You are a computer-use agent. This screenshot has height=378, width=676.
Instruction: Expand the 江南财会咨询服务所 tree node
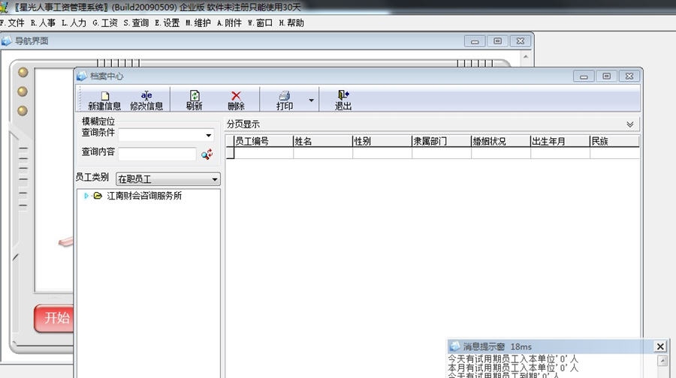(x=86, y=196)
